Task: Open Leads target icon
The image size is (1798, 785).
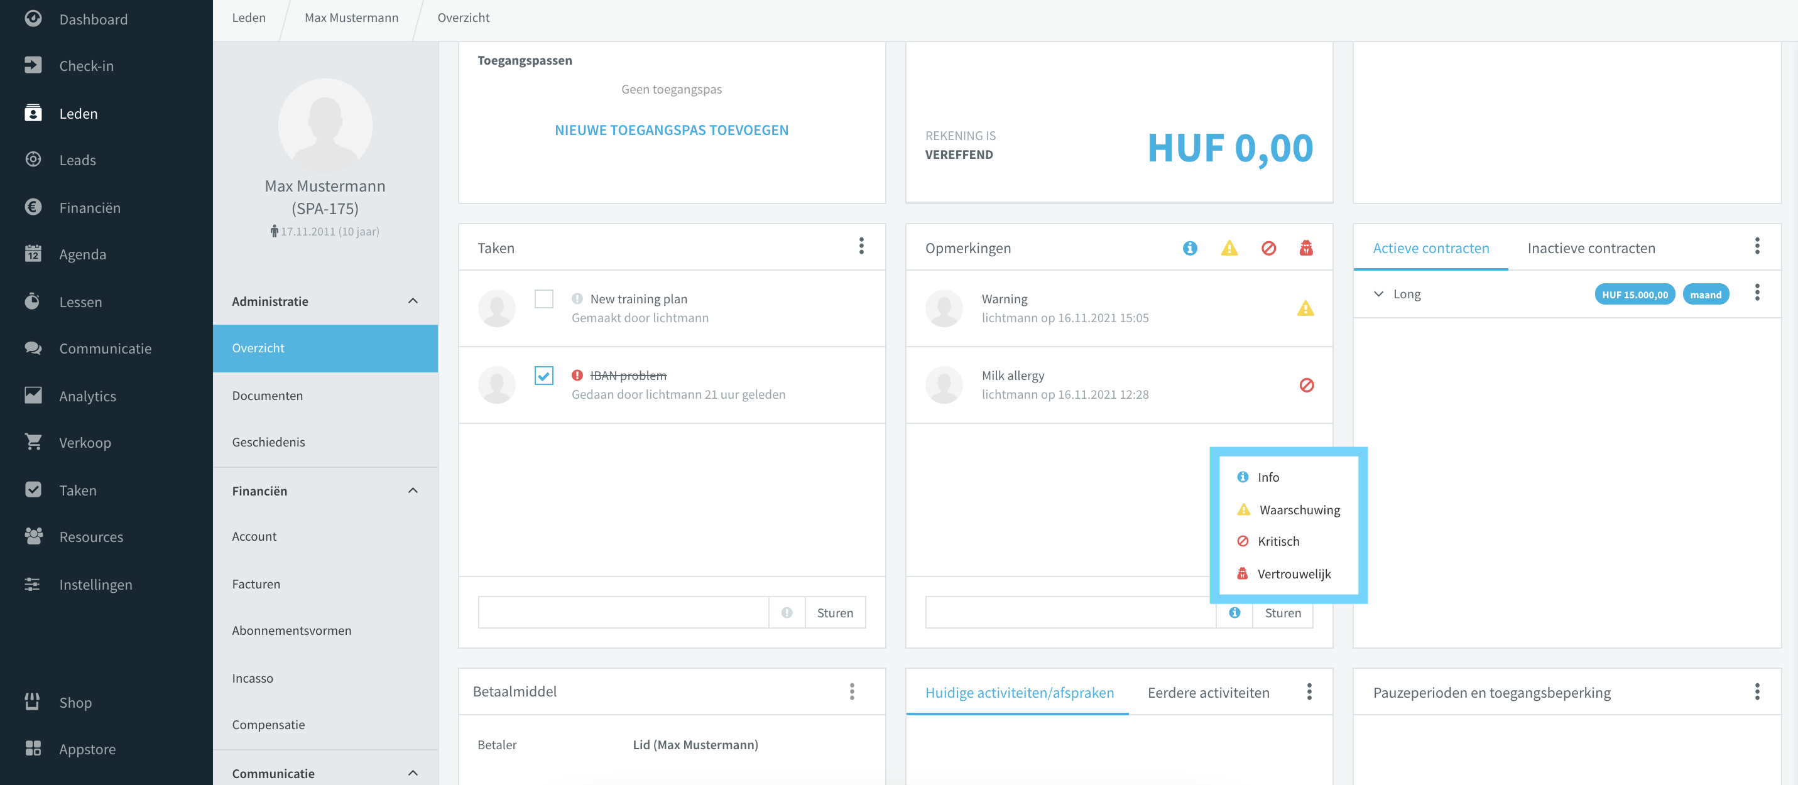Action: click(x=33, y=159)
